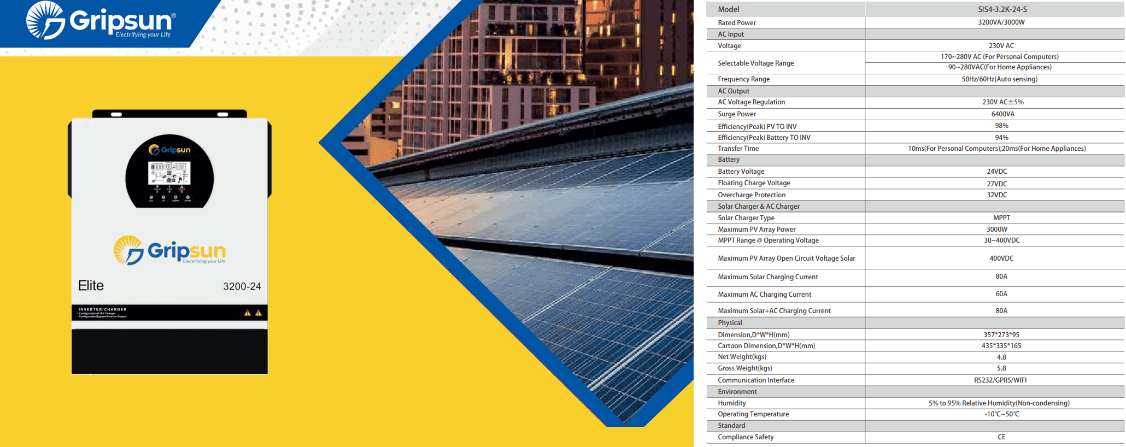
Task: Click the '3200-24' model label on the inverter
Action: pos(242,286)
